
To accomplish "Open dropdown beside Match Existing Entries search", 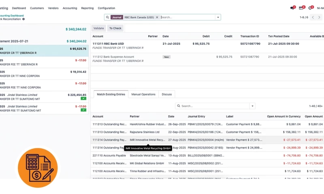I will click(x=252, y=106).
